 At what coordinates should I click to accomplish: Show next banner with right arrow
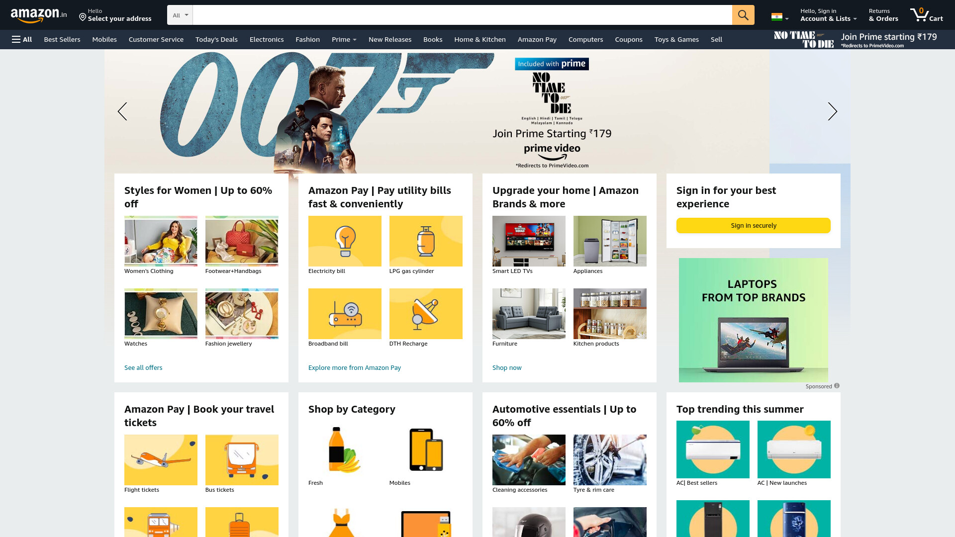[832, 111]
